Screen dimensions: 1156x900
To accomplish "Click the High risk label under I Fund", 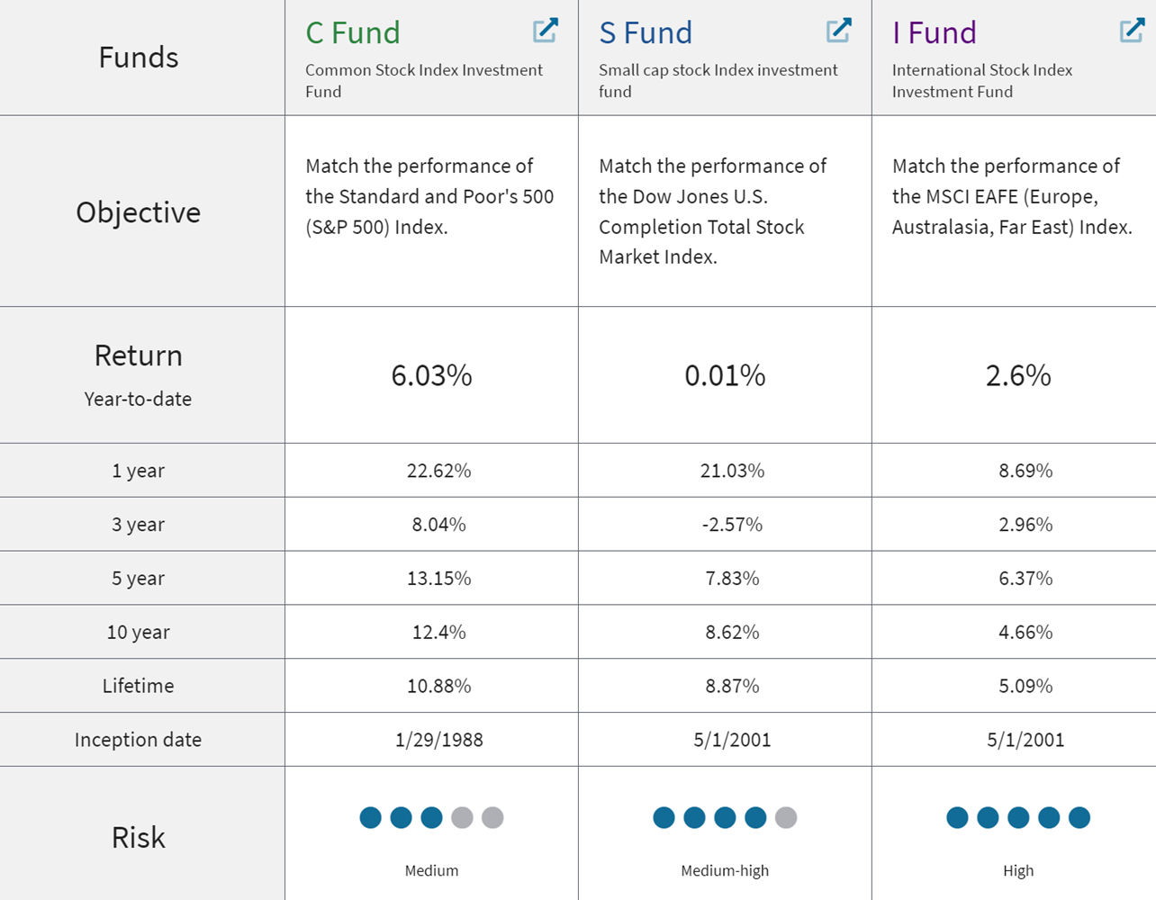I will (x=1018, y=870).
